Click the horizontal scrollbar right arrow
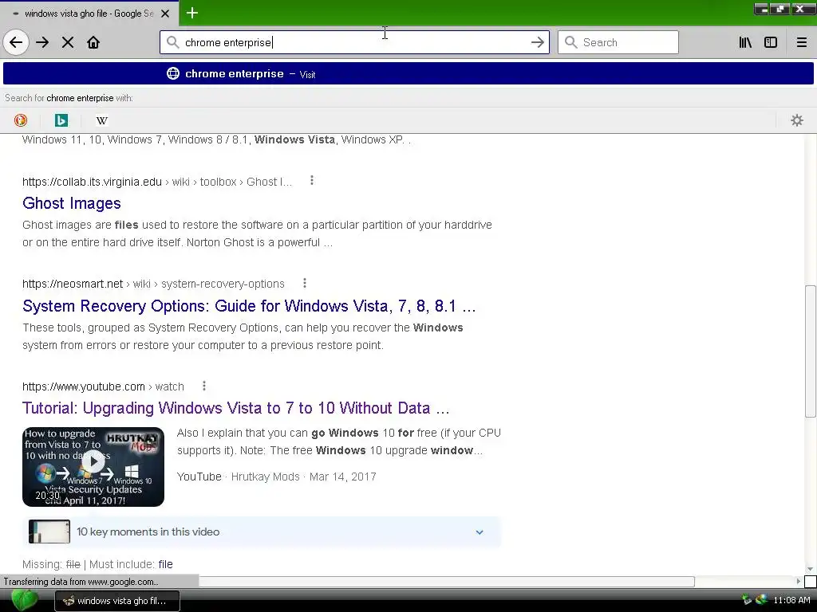 pos(798,581)
